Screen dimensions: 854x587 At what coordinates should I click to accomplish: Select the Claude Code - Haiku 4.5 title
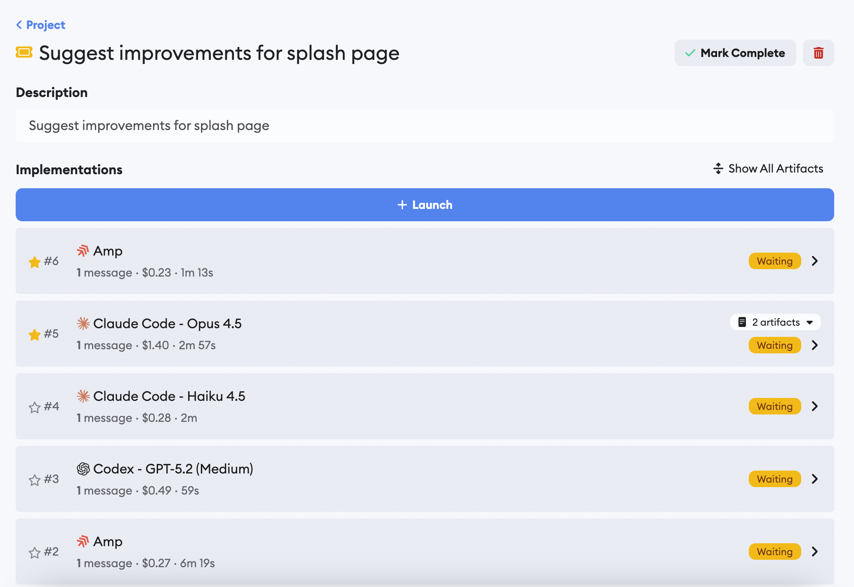pos(169,396)
